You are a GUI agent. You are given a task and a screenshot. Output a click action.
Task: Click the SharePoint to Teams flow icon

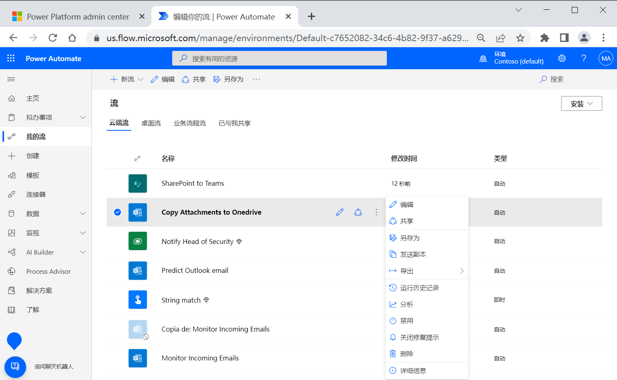click(138, 183)
